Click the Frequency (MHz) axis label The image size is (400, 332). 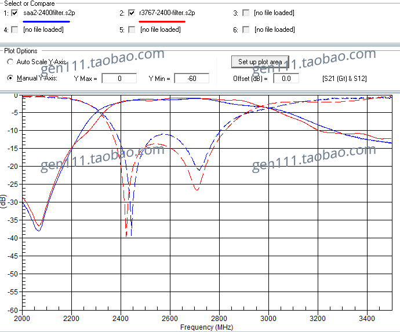click(206, 327)
